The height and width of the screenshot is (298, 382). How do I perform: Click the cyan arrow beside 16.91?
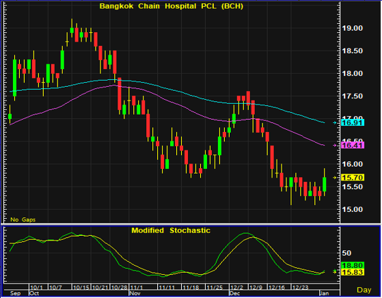click(335, 123)
